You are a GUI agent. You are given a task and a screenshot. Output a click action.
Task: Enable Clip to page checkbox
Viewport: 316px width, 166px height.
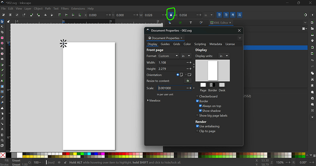click(197, 131)
